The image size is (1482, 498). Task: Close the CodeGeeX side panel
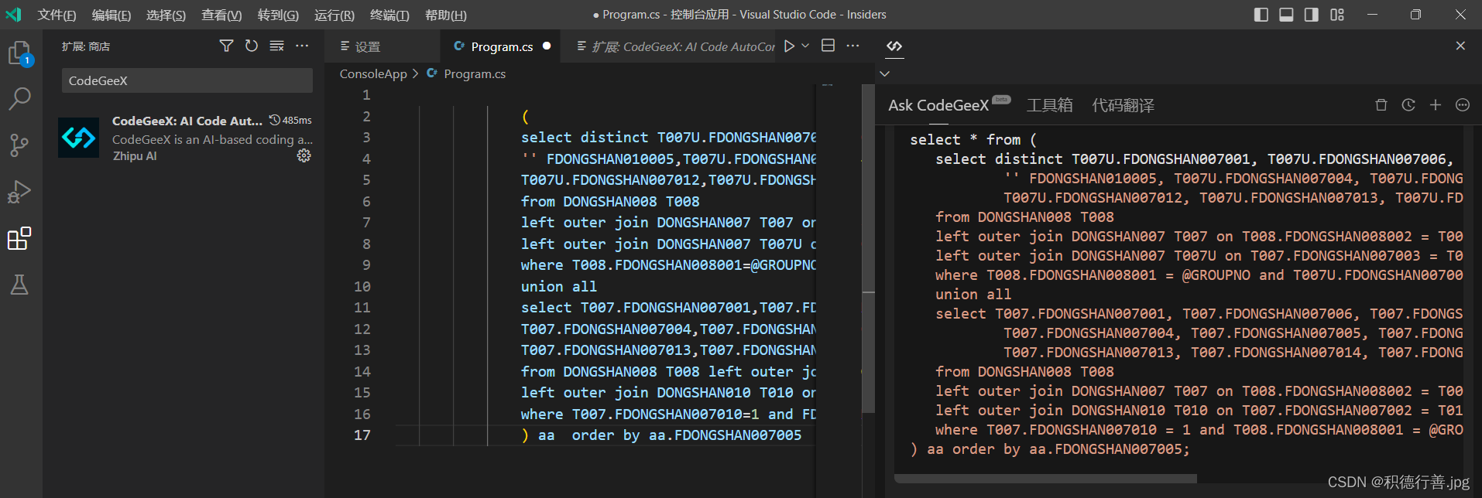coord(1460,46)
